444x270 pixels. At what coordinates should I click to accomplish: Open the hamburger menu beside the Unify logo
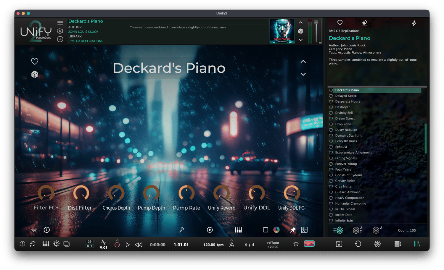click(60, 23)
